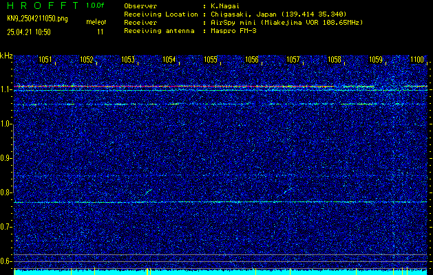Click the 1.1 frequency axis label
Viewport: 433px width, 275px height.
[6, 90]
